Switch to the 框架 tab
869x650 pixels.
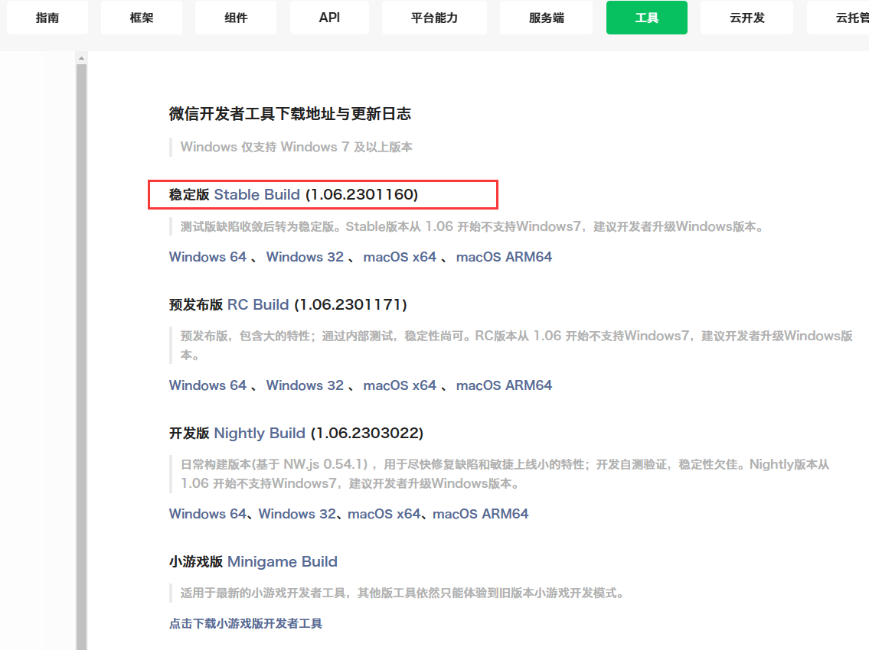click(142, 18)
